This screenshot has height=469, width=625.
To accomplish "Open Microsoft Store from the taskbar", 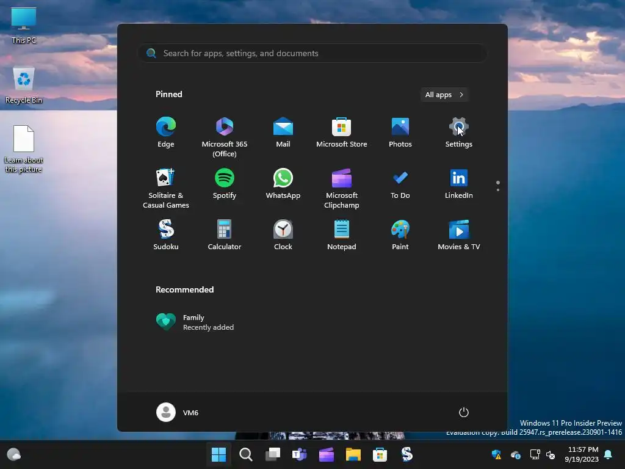I will coord(380,454).
